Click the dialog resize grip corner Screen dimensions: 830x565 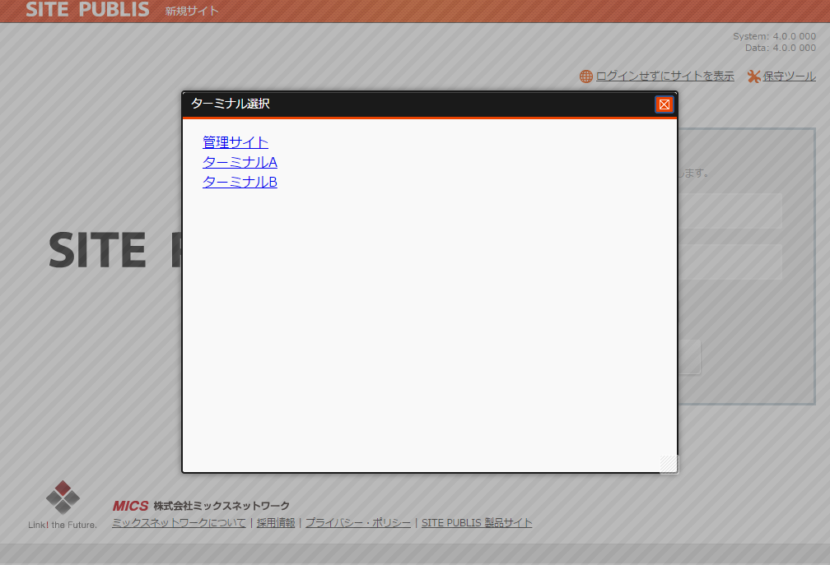[x=669, y=464]
